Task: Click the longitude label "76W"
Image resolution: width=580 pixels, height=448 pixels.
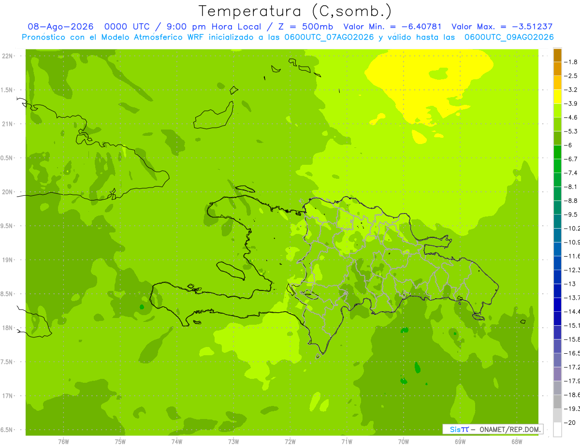Action: point(63,442)
